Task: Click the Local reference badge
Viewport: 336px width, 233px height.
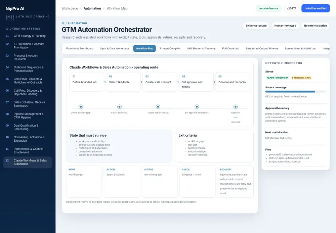Action: coord(268,8)
